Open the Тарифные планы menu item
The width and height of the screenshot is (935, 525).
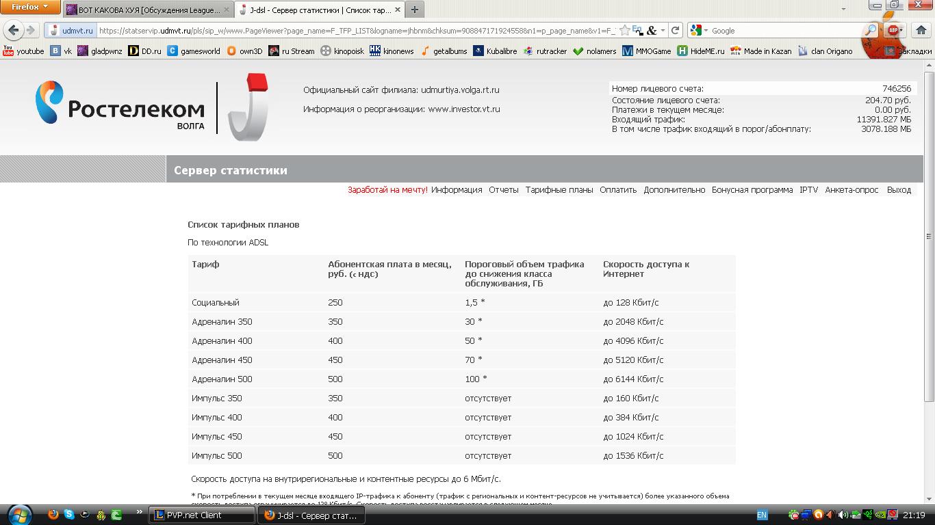click(x=559, y=190)
